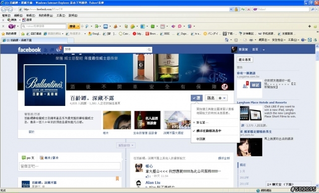The image size is (319, 193).
Task: Select the browser tab titled 百齡罈
Action: pyautogui.click(x=34, y=40)
